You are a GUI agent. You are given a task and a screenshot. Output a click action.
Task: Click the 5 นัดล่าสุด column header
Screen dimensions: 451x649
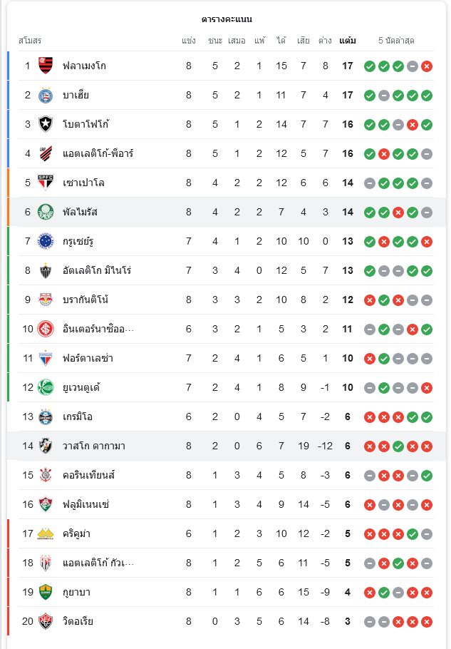tap(396, 41)
